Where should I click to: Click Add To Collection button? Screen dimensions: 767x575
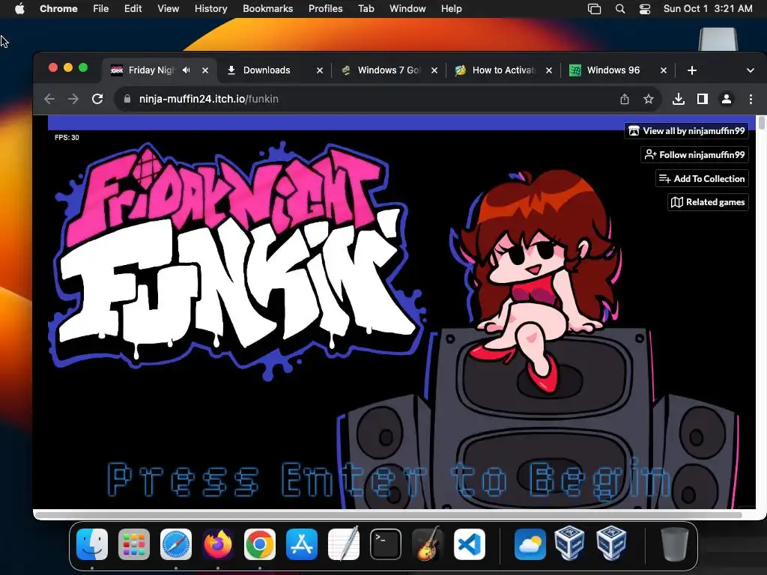point(702,179)
